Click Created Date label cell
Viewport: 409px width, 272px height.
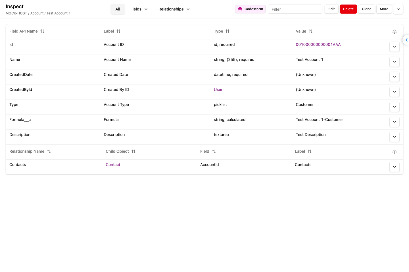(x=116, y=75)
